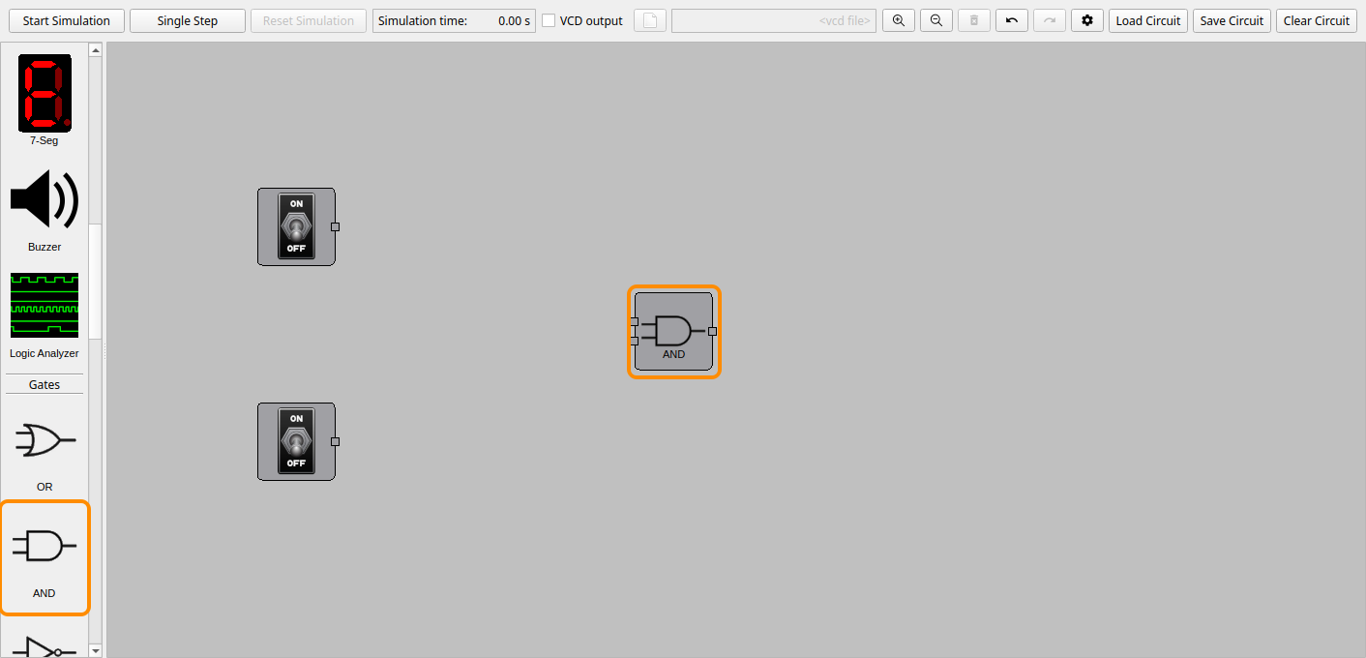Click the palette scrollbar up arrow
Screen dimensions: 1366x658
[x=95, y=50]
